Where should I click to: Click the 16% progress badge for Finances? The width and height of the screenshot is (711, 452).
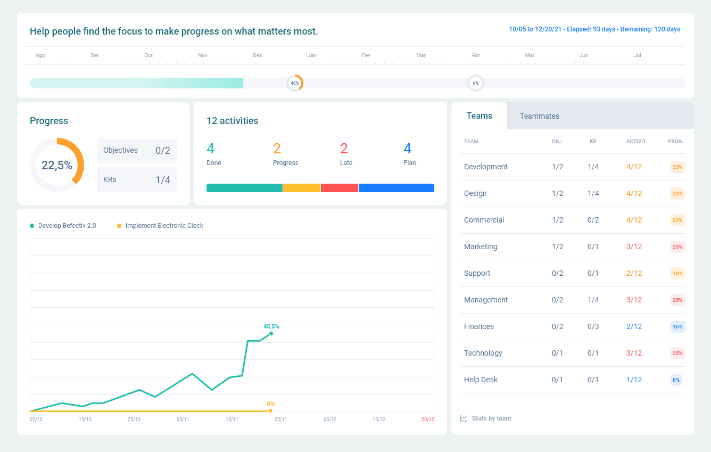tap(677, 326)
